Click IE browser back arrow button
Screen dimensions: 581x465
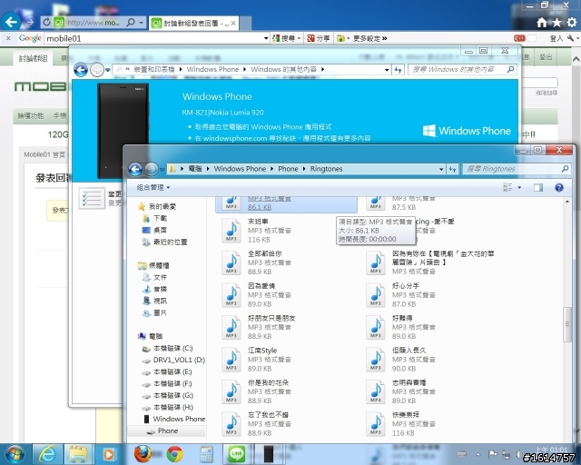pyautogui.click(x=11, y=22)
